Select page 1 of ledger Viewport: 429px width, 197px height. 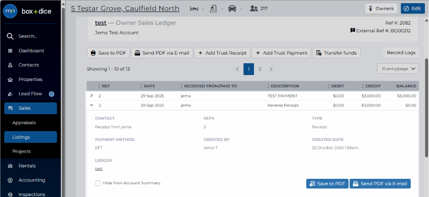point(249,69)
